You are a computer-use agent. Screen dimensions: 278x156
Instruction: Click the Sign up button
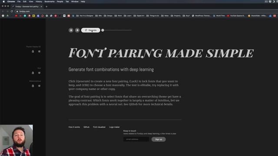point(159,140)
